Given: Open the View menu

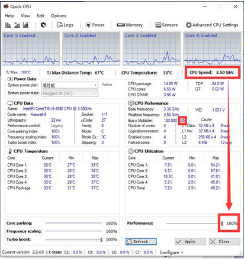Looking at the screenshot, I should 25,16.
